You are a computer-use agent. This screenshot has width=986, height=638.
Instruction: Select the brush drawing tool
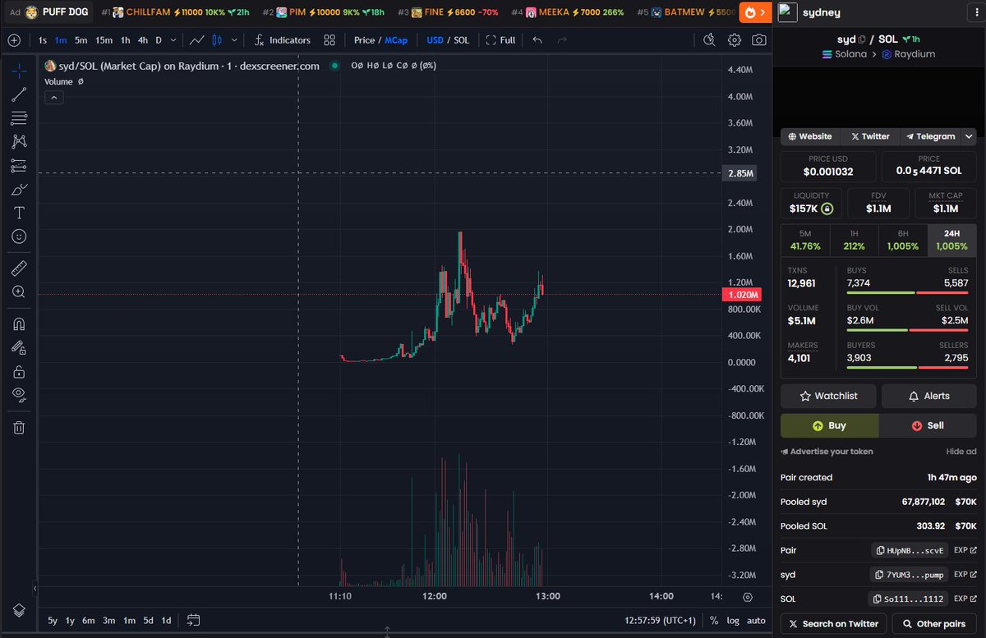point(18,190)
